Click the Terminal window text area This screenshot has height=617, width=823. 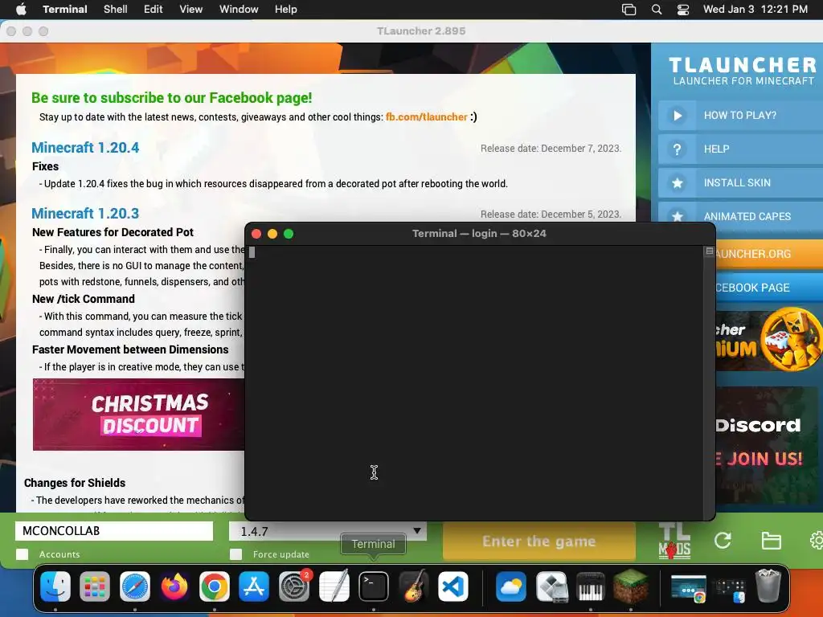coord(474,382)
